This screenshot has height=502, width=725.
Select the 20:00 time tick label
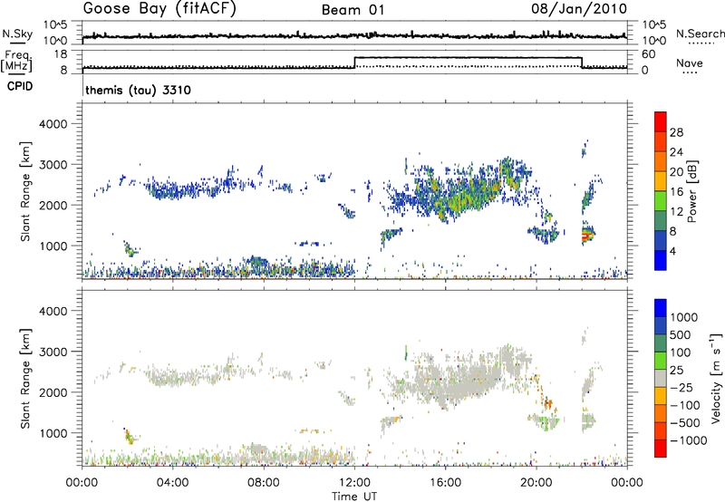pos(536,483)
